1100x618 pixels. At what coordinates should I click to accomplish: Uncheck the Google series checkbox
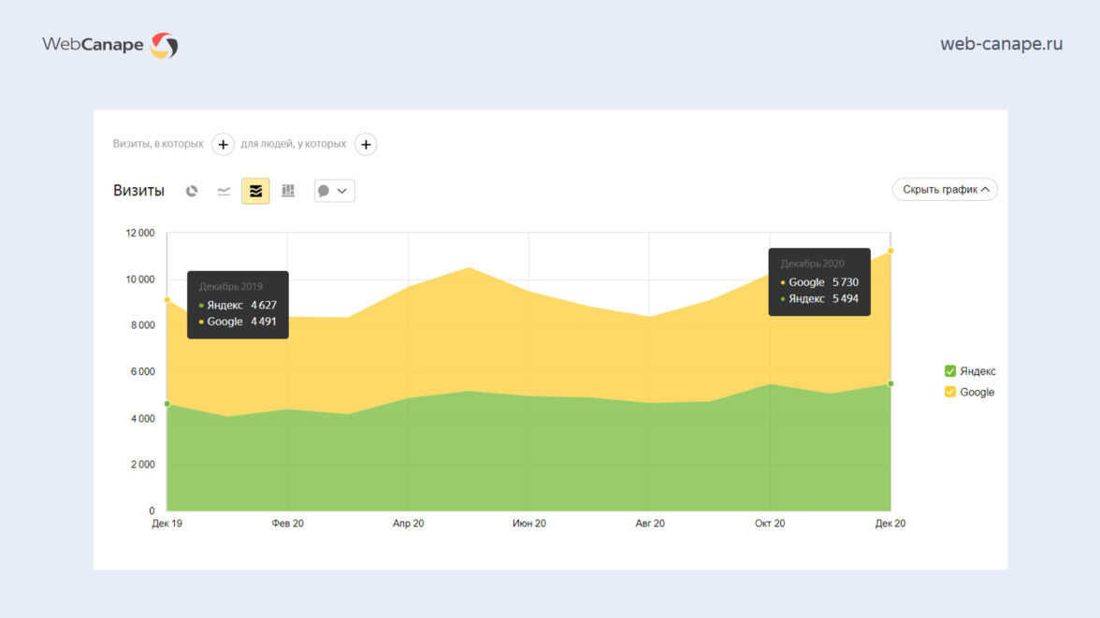pyautogui.click(x=950, y=392)
